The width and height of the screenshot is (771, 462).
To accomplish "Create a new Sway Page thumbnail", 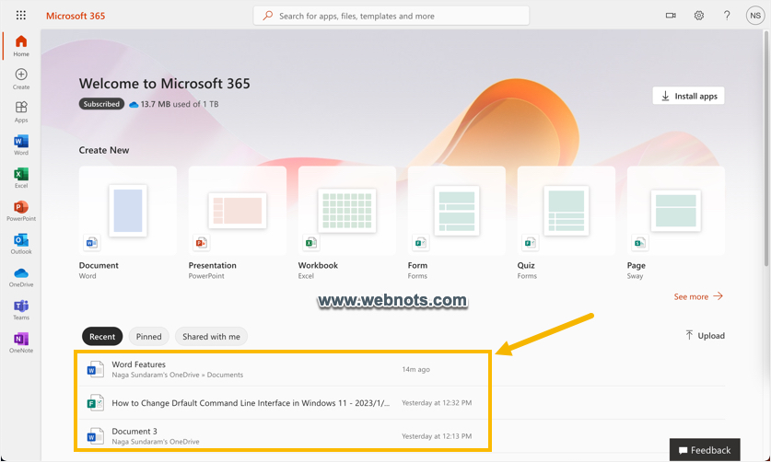I will coord(676,211).
